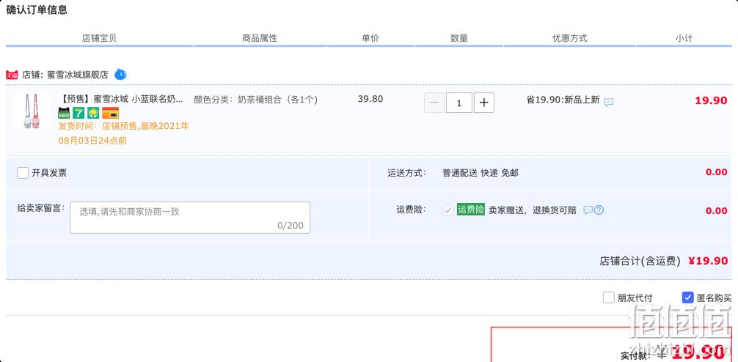Open the blue Wangwang chat icon
Screen dimensions: 738x362
(120, 74)
